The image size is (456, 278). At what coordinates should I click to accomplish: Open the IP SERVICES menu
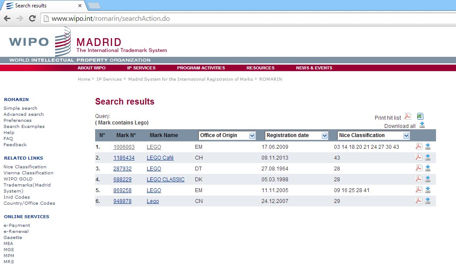coord(141,68)
